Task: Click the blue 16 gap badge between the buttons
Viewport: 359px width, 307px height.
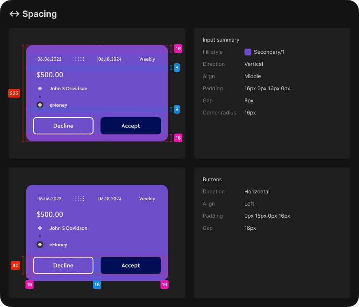Action: [x=97, y=284]
